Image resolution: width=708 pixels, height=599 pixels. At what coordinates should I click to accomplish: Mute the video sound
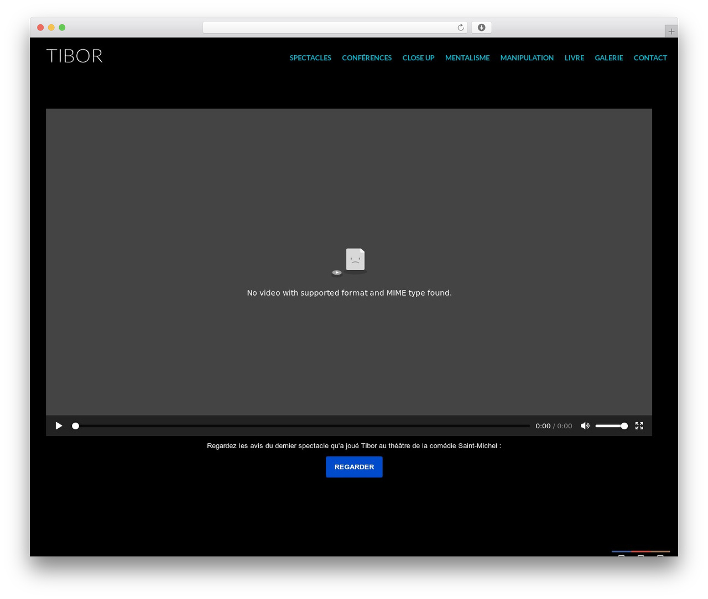coord(585,425)
